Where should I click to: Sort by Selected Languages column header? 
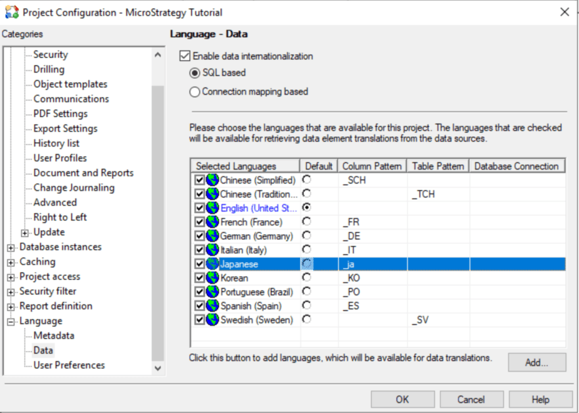click(x=245, y=166)
